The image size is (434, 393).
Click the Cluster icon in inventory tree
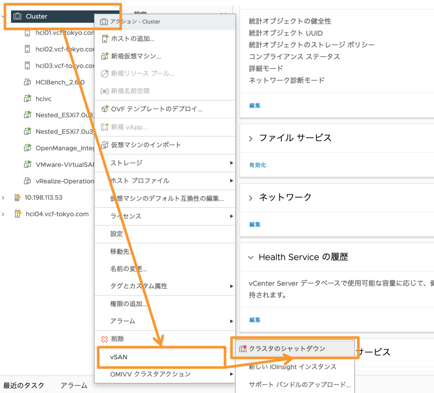click(x=17, y=16)
